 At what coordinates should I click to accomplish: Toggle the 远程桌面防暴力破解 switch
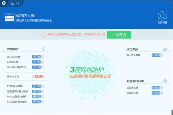38,91
